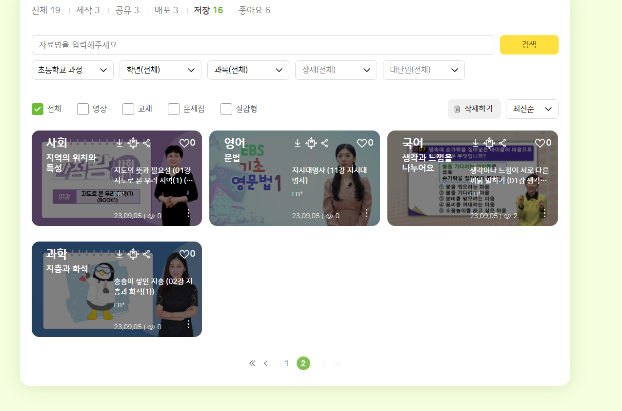This screenshot has width=622, height=411.
Task: Open the 최신순 sort dropdown
Action: coord(532,109)
